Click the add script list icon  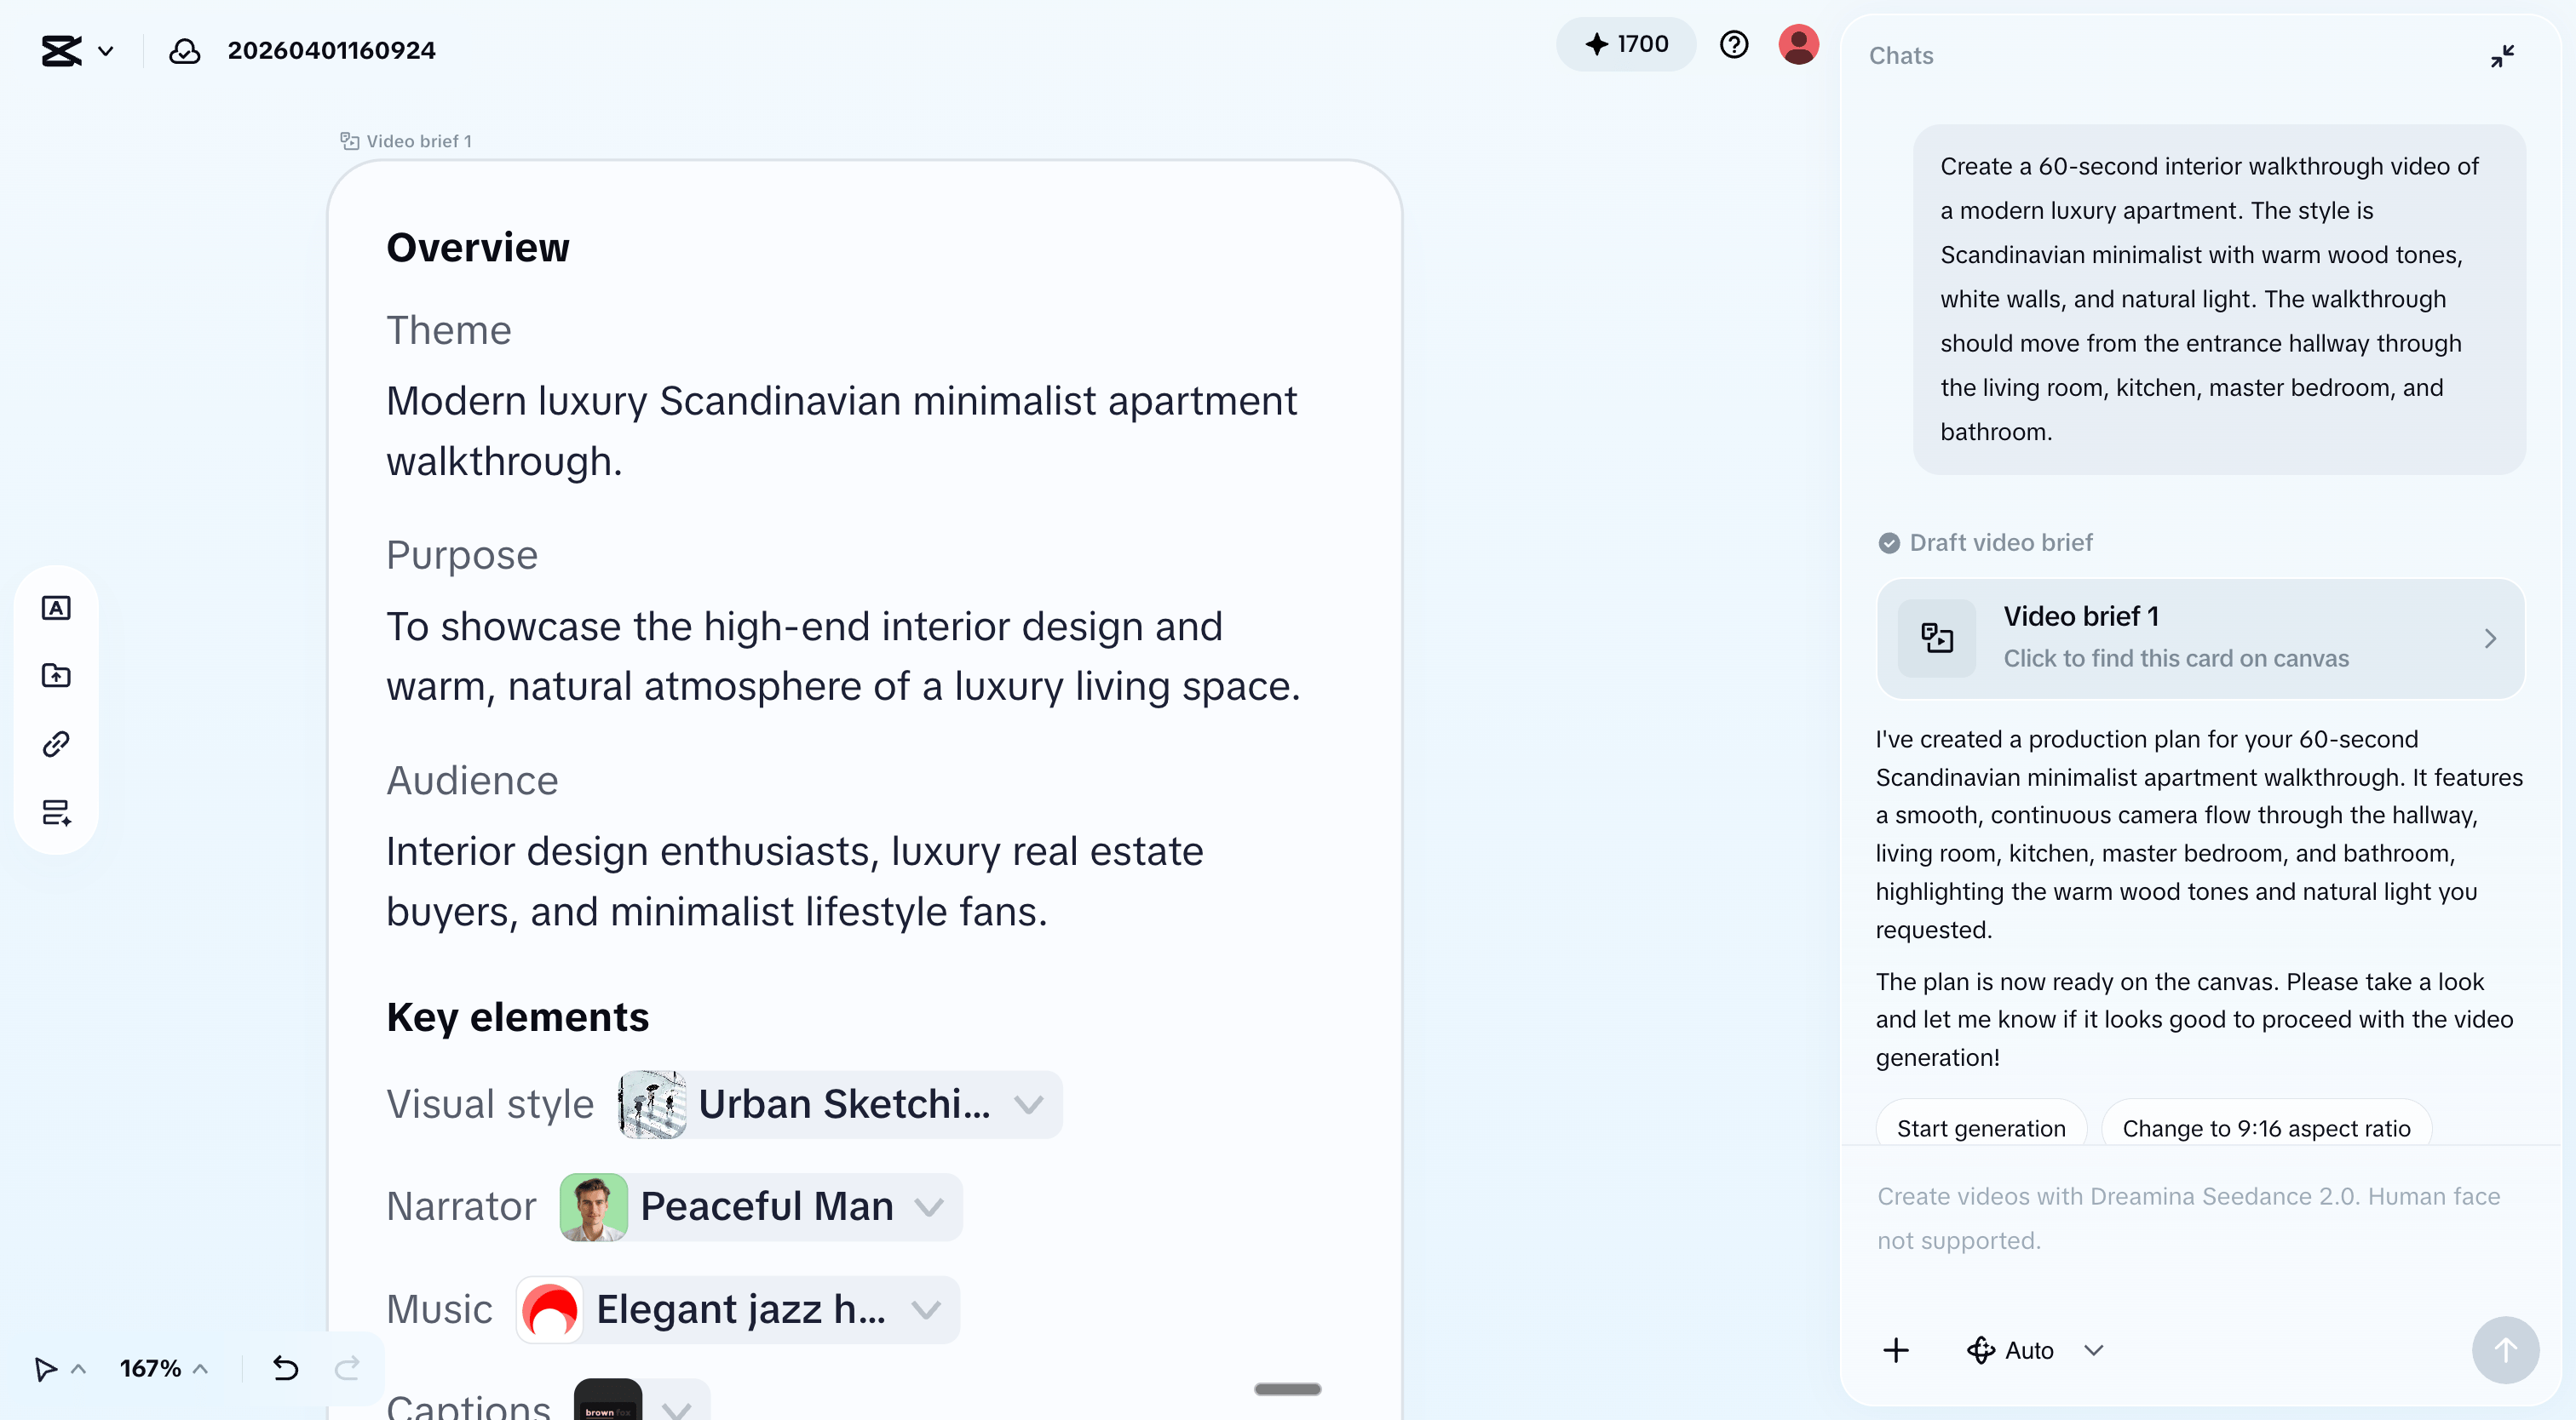click(x=56, y=811)
